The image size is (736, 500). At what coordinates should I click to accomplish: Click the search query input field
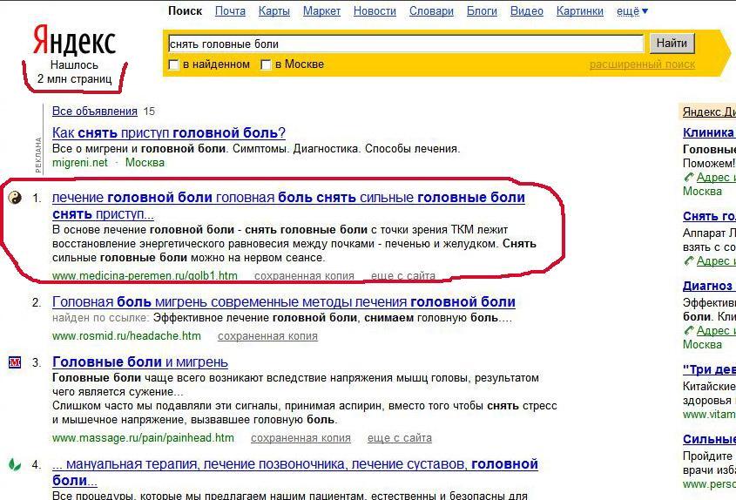(406, 44)
